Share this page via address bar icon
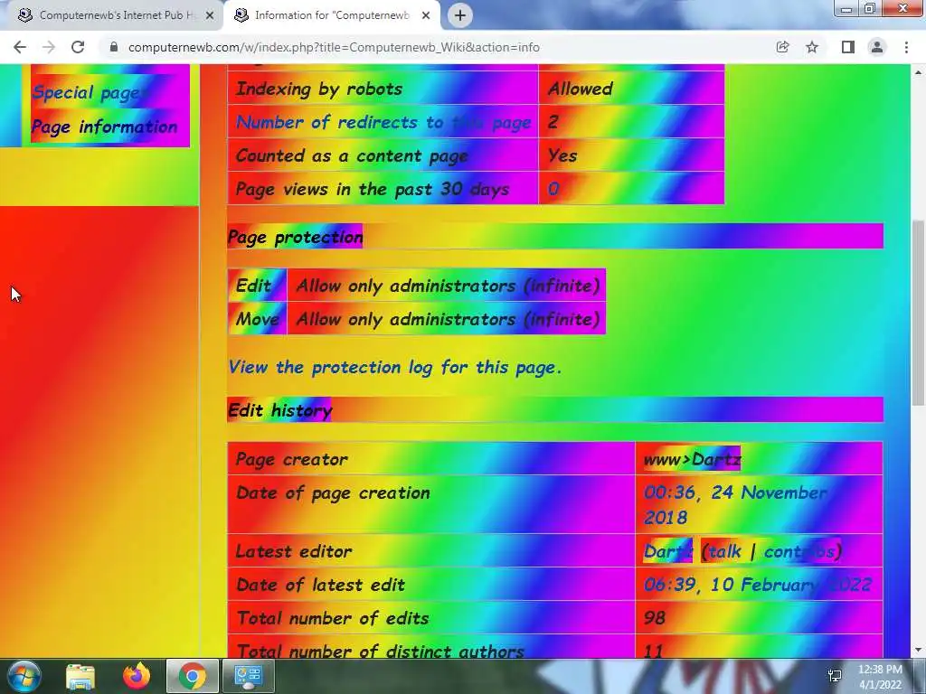 click(x=782, y=47)
